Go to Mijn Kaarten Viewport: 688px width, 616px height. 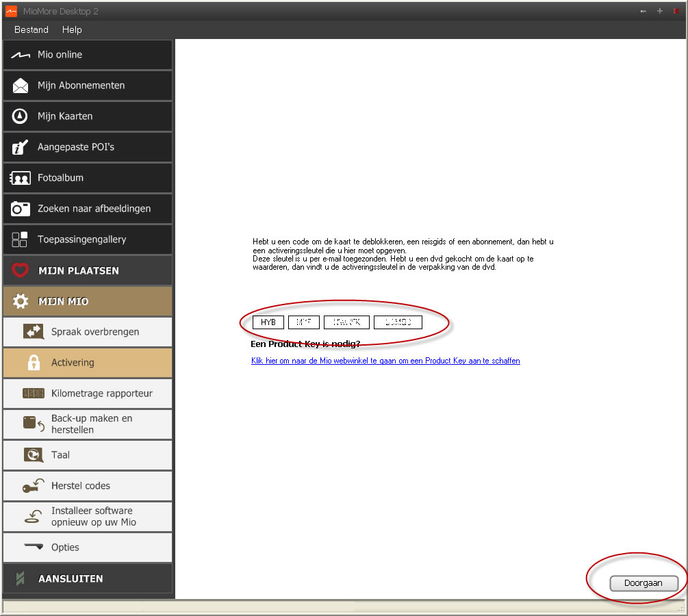(88, 116)
